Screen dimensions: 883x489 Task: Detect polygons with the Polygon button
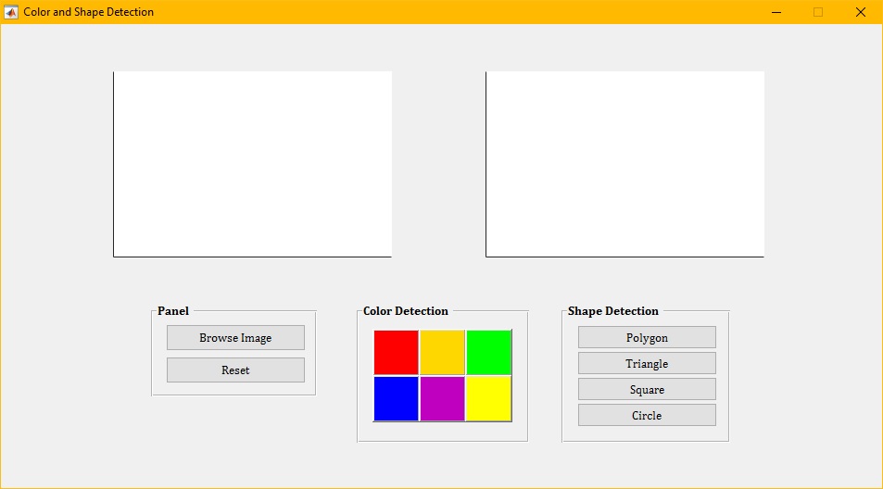[x=647, y=338]
